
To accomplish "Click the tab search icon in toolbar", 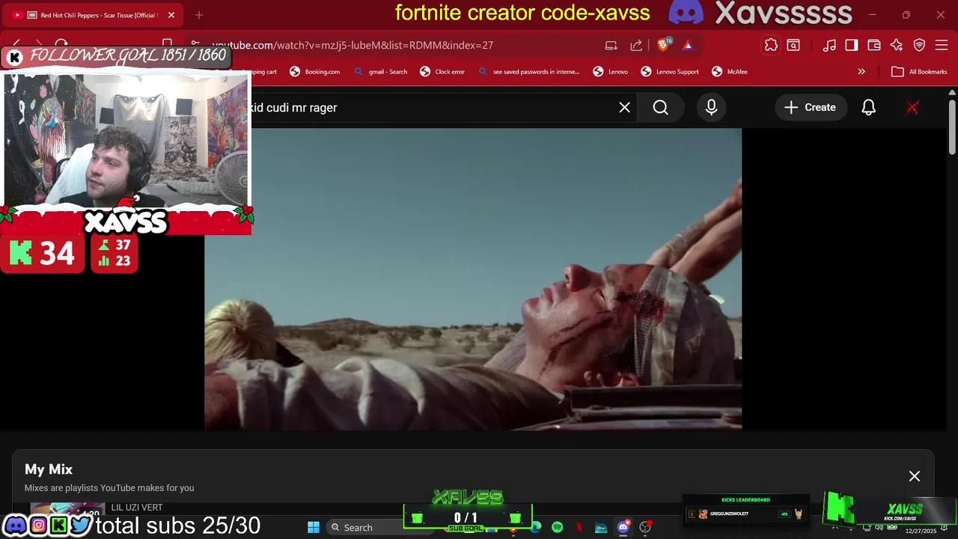I will pyautogui.click(x=793, y=46).
